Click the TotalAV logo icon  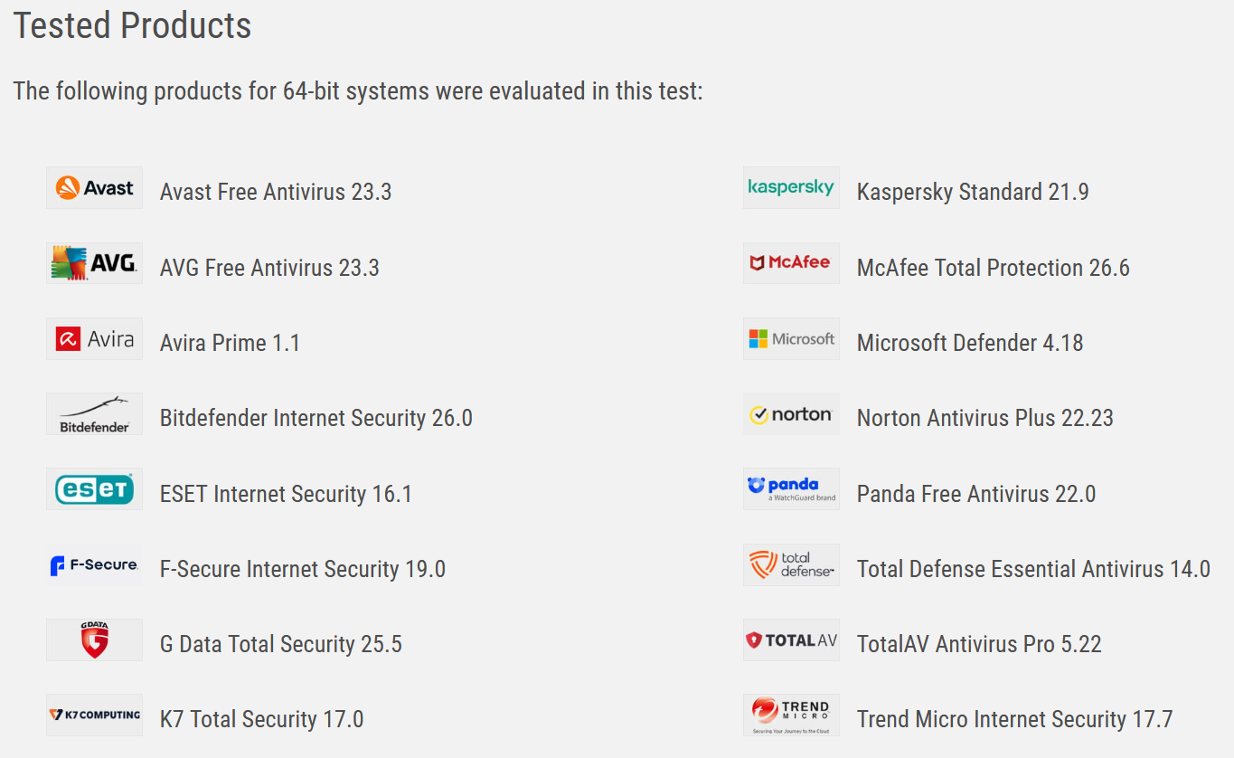pos(791,640)
